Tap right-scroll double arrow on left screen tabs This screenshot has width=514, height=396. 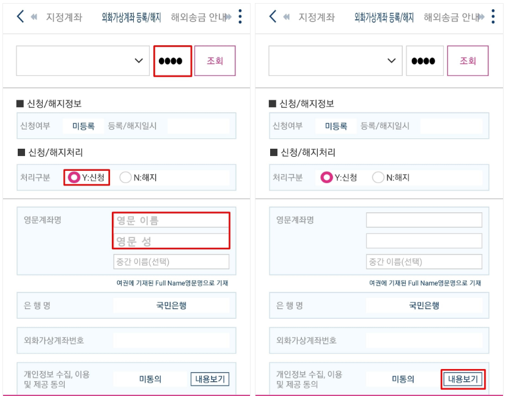[229, 17]
